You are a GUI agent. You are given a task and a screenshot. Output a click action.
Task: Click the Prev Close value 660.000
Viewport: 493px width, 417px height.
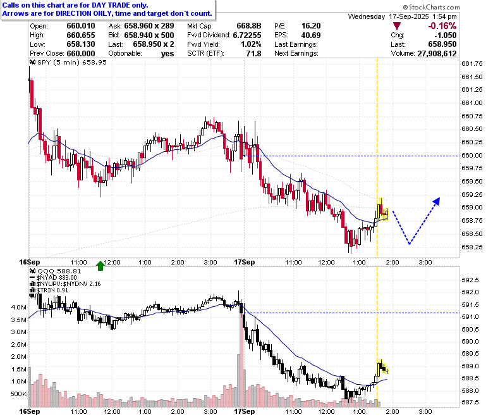pos(81,54)
